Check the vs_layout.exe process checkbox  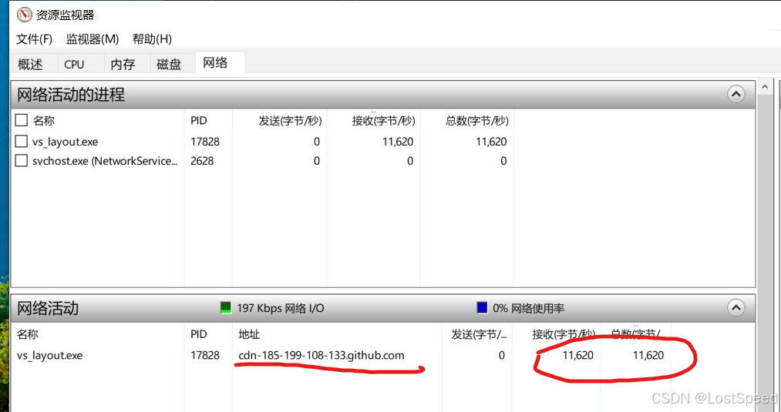point(21,142)
